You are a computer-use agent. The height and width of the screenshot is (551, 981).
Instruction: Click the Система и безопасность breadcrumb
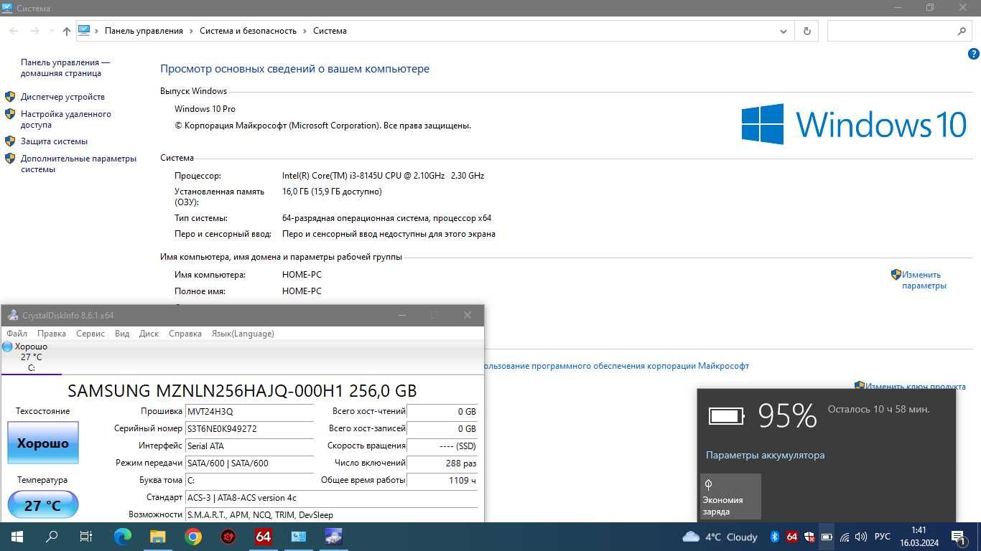tap(248, 31)
